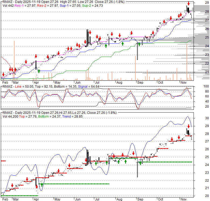Click the Jun month label on bottom chart axis
This screenshot has width=210, height=201.
pos(78,199)
